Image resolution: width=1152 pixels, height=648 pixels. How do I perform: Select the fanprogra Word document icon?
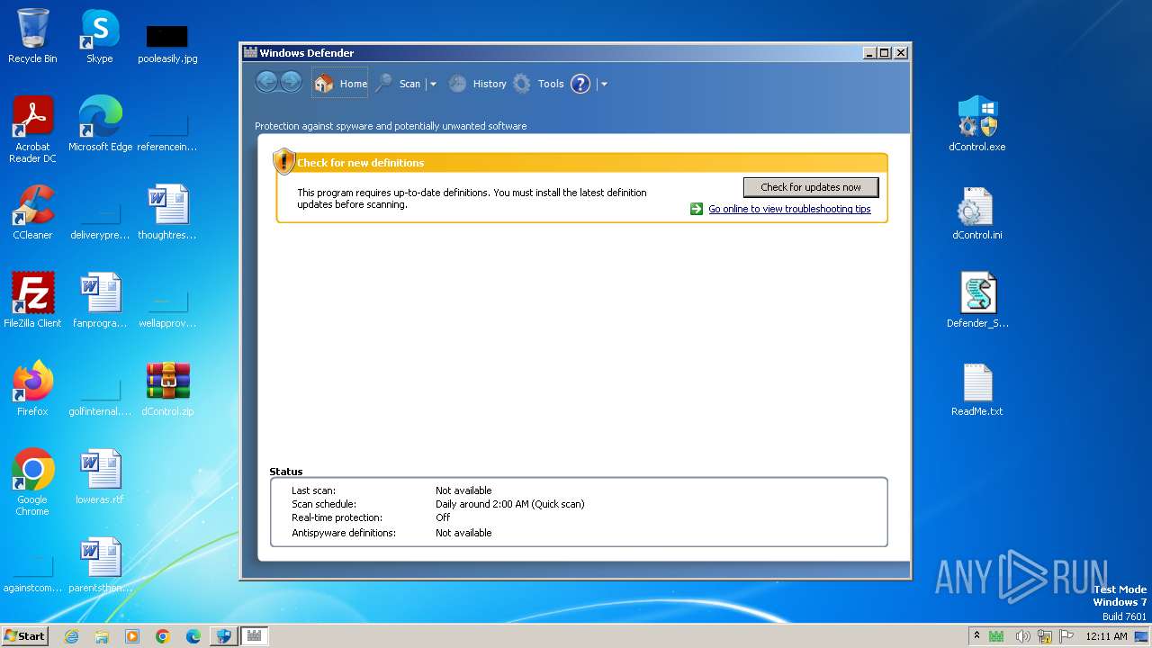(x=100, y=301)
